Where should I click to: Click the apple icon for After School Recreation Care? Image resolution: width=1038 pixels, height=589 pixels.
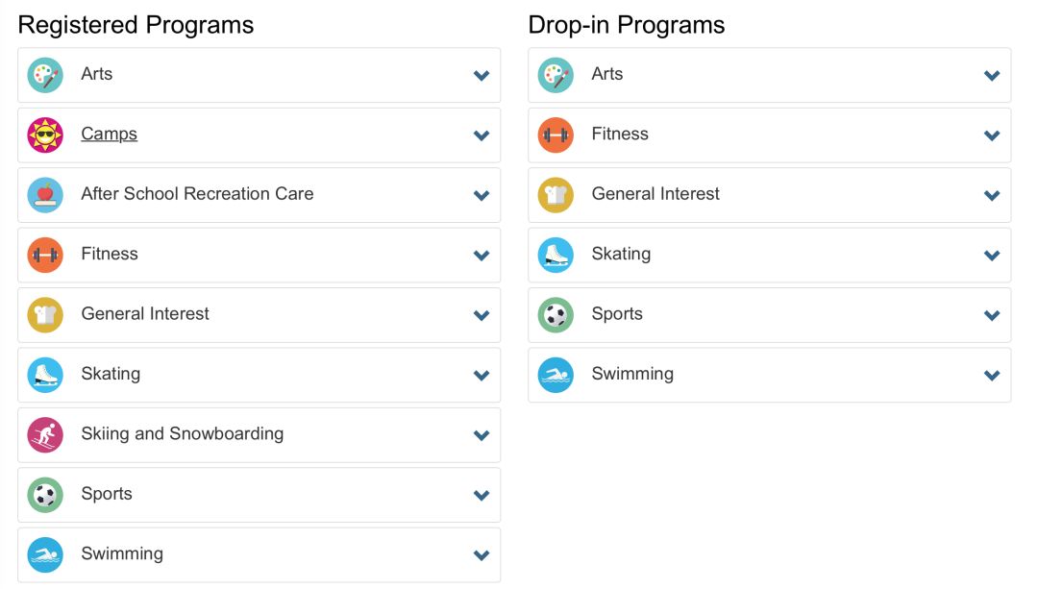click(45, 195)
